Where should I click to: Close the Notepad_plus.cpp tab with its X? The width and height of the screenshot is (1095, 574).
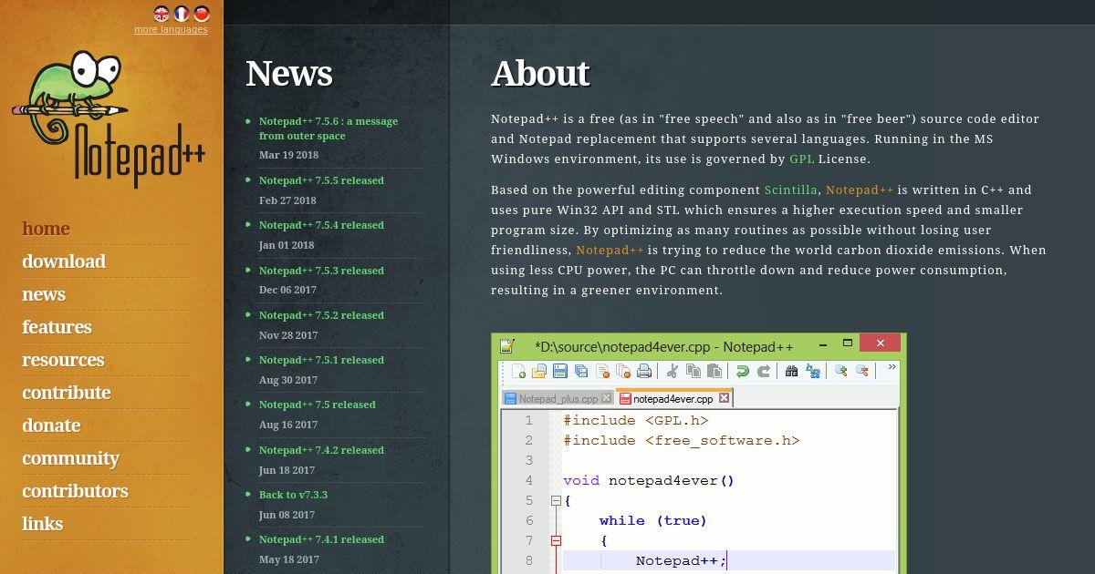[x=606, y=398]
